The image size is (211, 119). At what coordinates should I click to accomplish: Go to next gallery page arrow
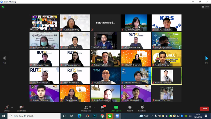click(207, 58)
